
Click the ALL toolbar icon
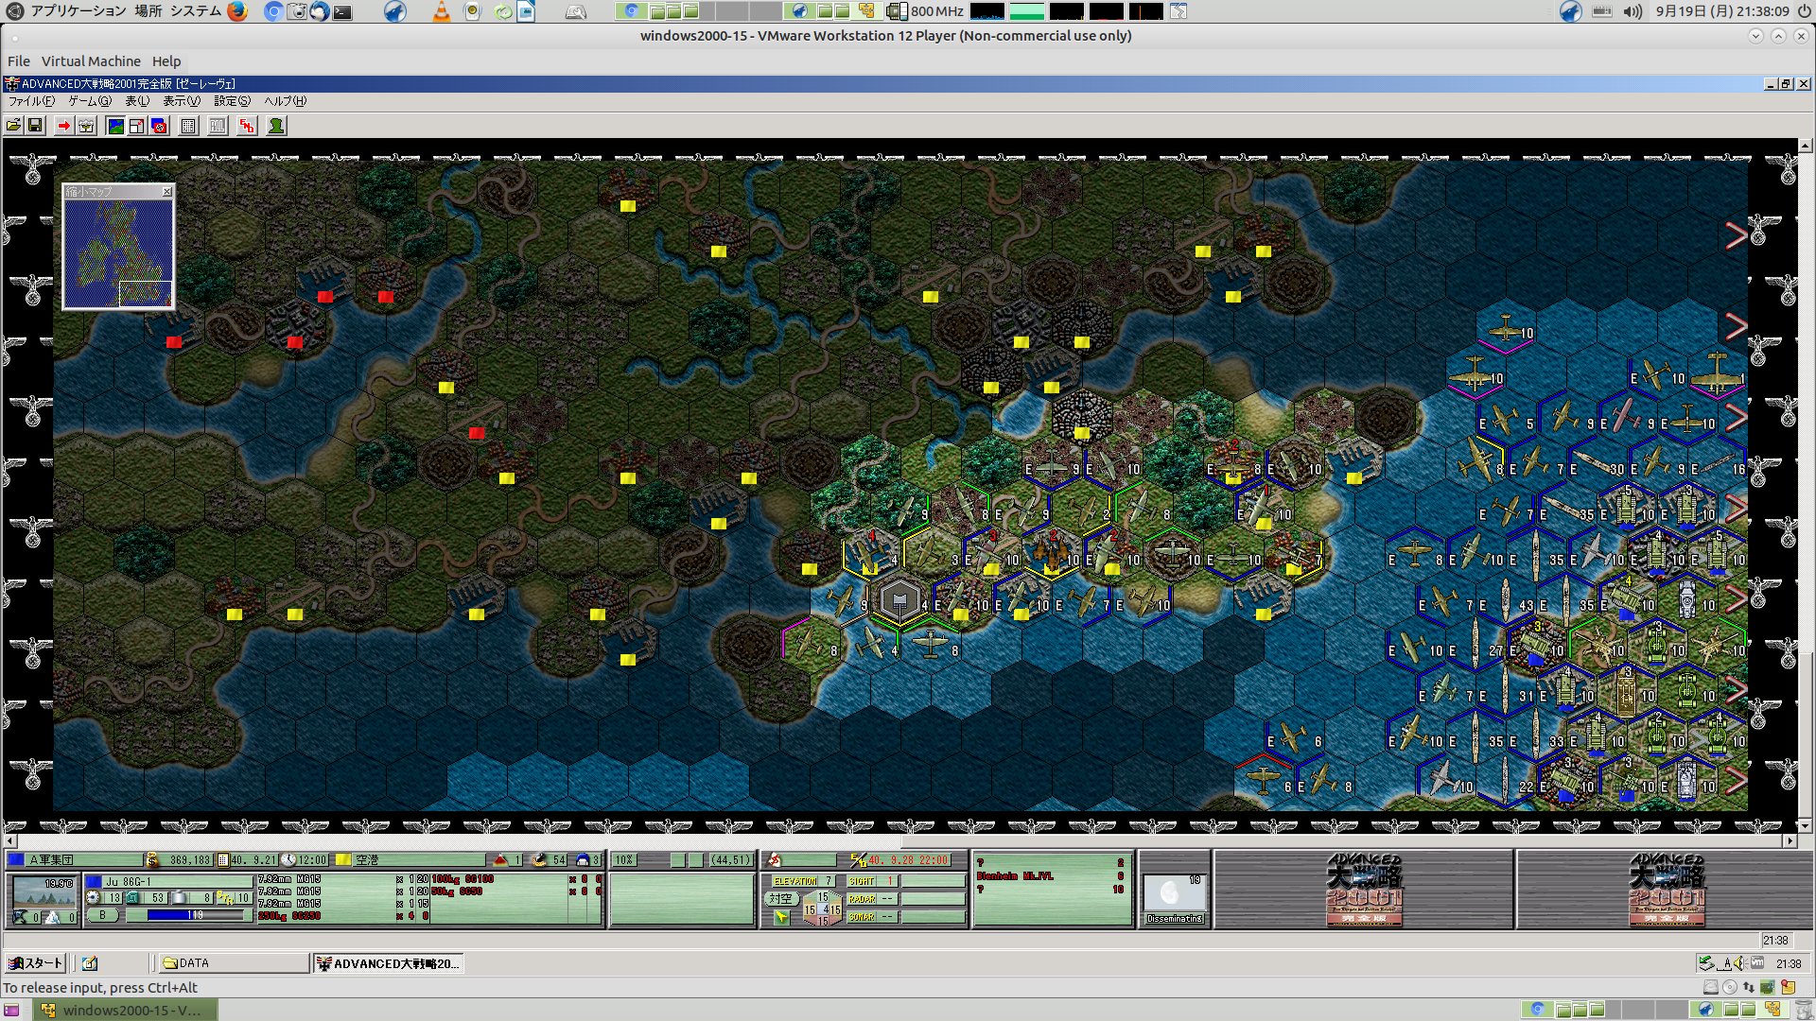coord(218,126)
